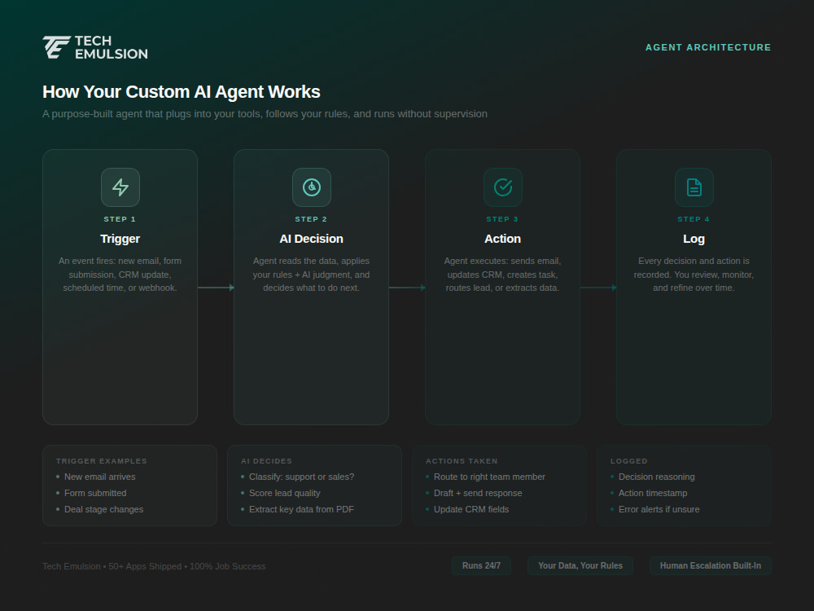
Task: Click the Log card title
Action: pos(694,239)
